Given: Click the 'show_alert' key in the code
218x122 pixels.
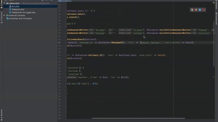Looking at the screenshot, I should click(145, 55).
